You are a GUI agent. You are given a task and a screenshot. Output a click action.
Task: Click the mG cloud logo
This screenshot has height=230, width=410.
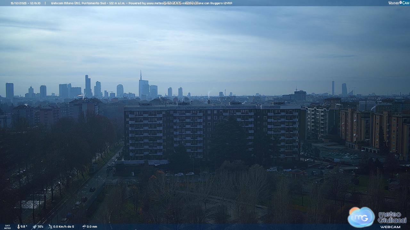(361, 217)
